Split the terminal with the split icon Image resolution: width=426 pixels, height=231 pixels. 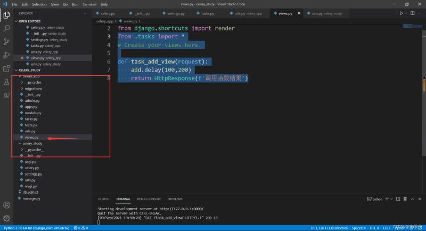(398, 199)
